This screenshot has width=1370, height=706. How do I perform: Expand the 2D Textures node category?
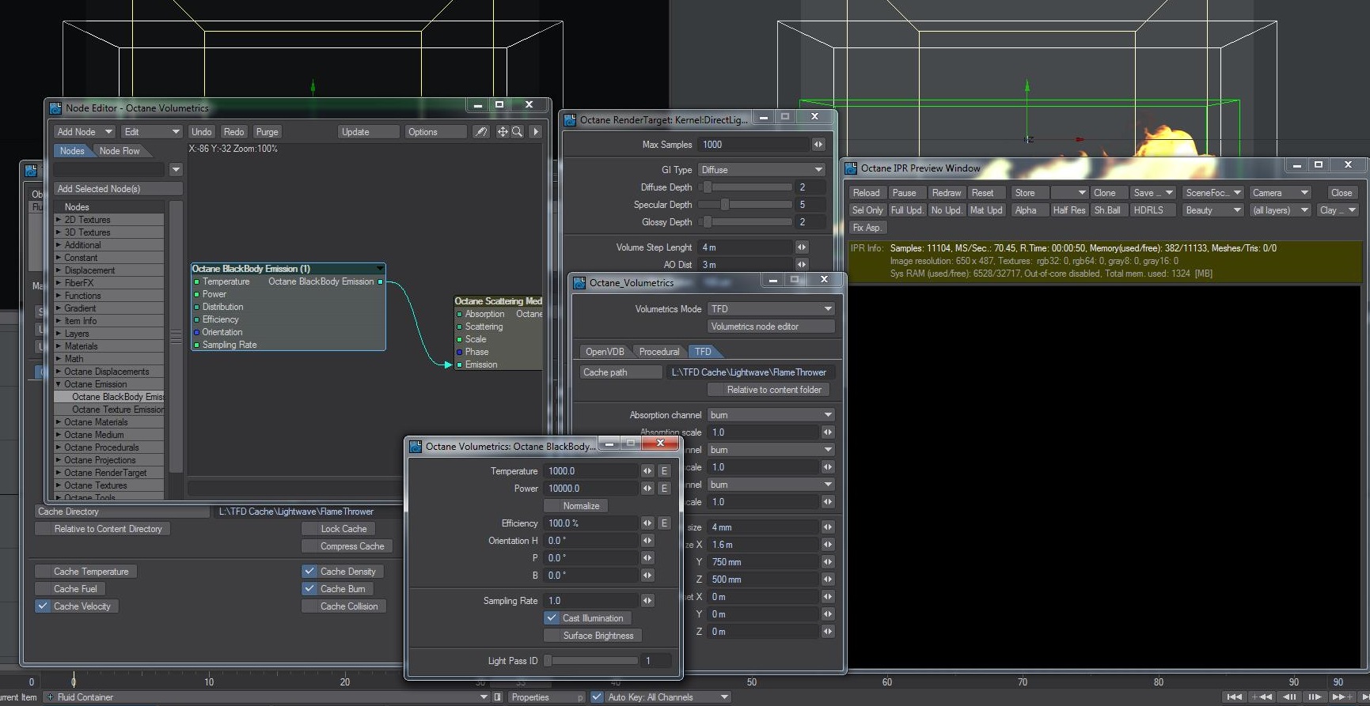point(59,220)
